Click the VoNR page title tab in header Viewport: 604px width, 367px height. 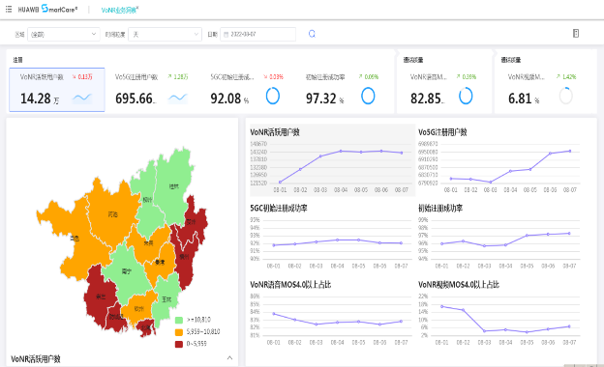coord(120,10)
